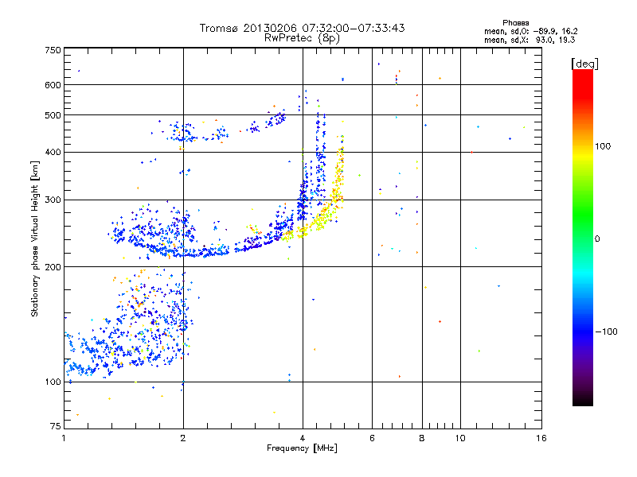Image resolution: width=637 pixels, height=477 pixels.
Task: Click the 'mean, sd,X: 93.0, 19.3' line
Action: click(530, 40)
